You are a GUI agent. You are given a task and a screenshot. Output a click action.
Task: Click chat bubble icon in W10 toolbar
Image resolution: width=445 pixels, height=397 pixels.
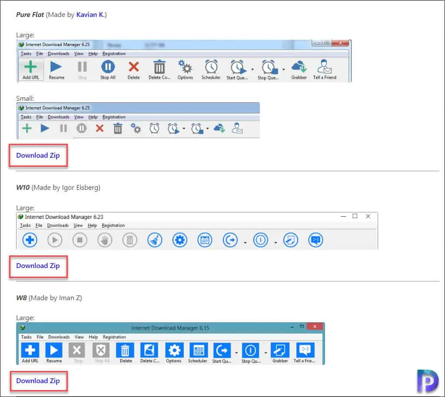[315, 240]
